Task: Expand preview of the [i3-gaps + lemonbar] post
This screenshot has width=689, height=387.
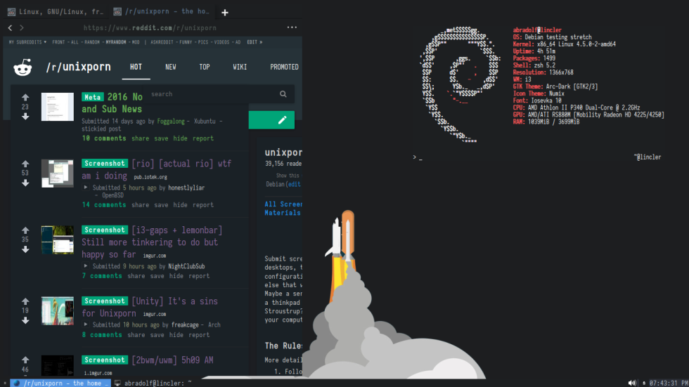Action: click(86, 266)
